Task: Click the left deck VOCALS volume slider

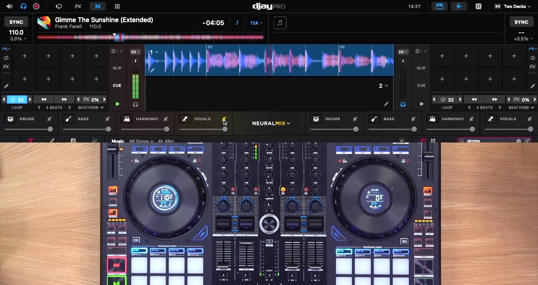Action: 203,129
